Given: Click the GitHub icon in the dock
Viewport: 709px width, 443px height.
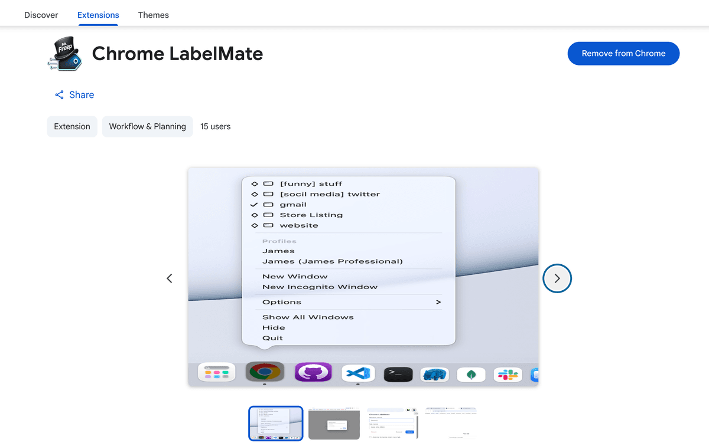Looking at the screenshot, I should pos(313,373).
